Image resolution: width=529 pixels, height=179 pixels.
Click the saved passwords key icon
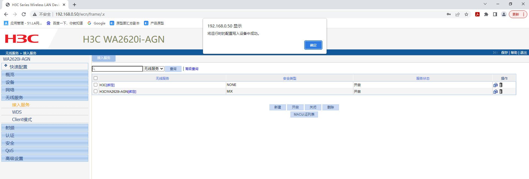[x=449, y=14]
